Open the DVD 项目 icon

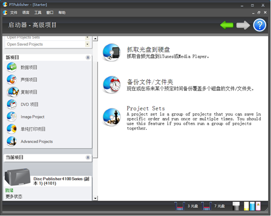click(x=12, y=104)
